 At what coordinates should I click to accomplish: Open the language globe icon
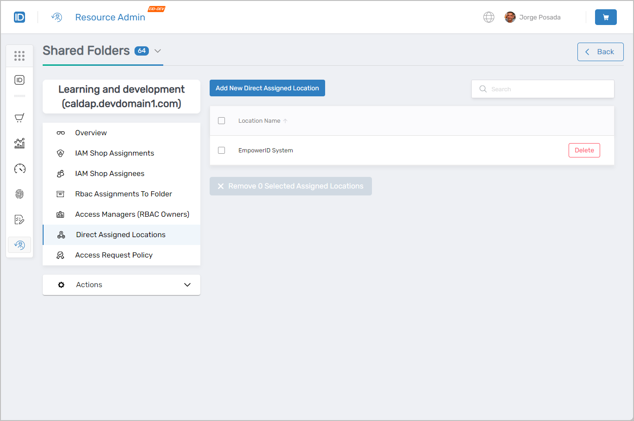[x=488, y=17]
